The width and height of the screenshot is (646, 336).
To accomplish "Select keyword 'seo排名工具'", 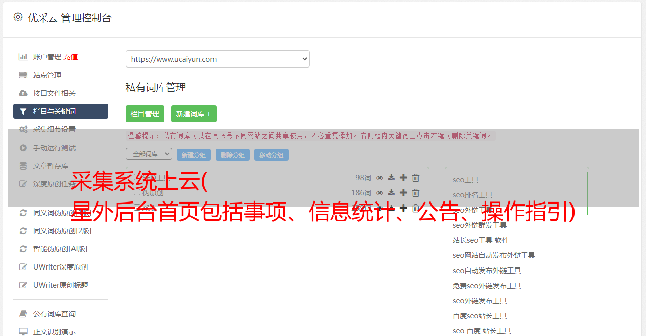I will 473,195.
